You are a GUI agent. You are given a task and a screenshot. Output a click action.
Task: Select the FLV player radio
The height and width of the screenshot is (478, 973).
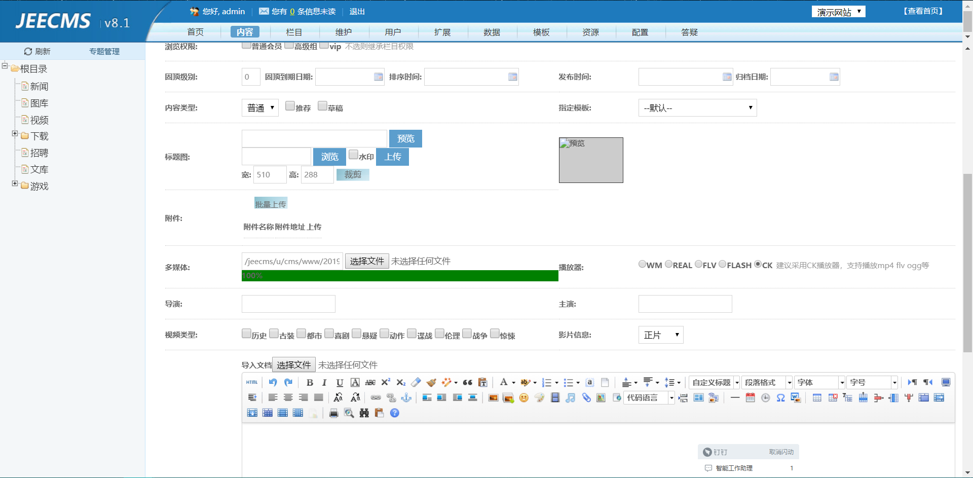click(x=699, y=264)
